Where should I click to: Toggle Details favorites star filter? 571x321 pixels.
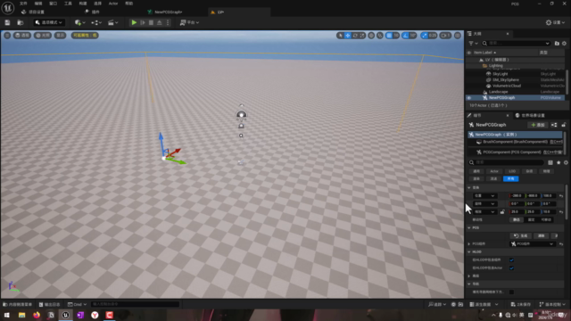(559, 162)
